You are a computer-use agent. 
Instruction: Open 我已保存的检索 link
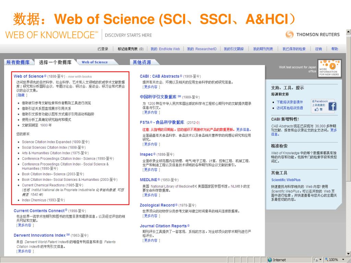point(294,49)
